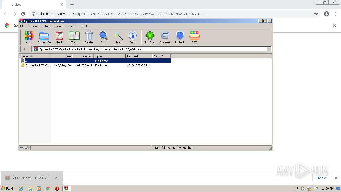Open the File menu

pos(22,26)
